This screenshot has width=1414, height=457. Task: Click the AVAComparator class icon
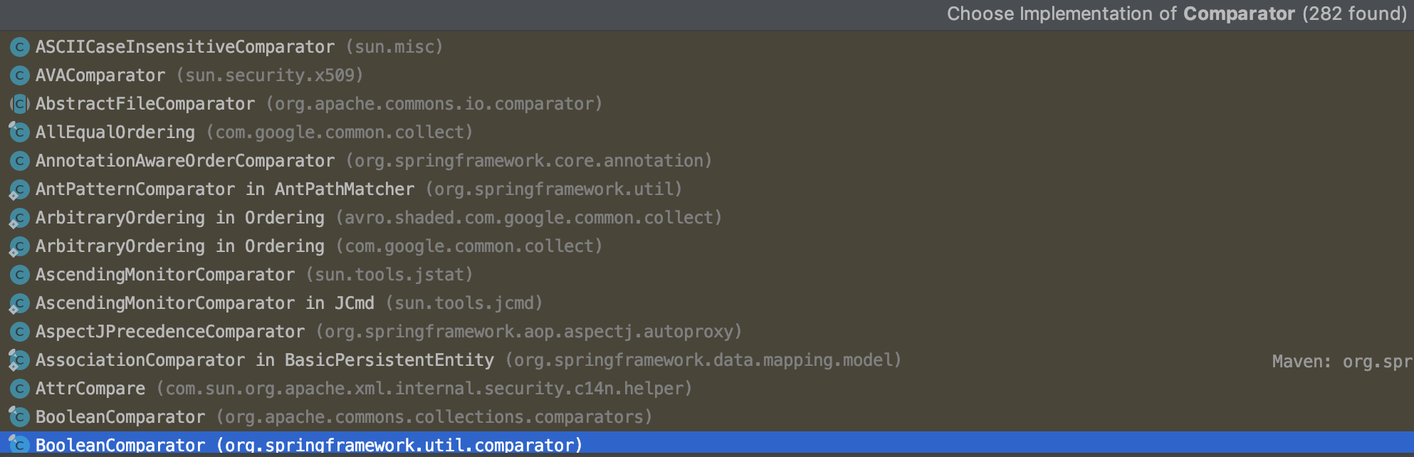click(20, 75)
